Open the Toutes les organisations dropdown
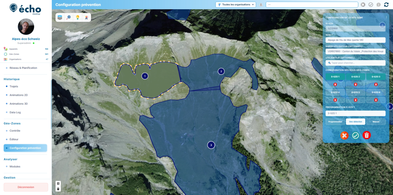393x195 pixels. pos(236,5)
